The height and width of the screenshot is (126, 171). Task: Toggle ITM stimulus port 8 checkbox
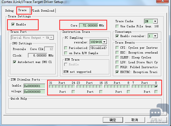point(129,87)
